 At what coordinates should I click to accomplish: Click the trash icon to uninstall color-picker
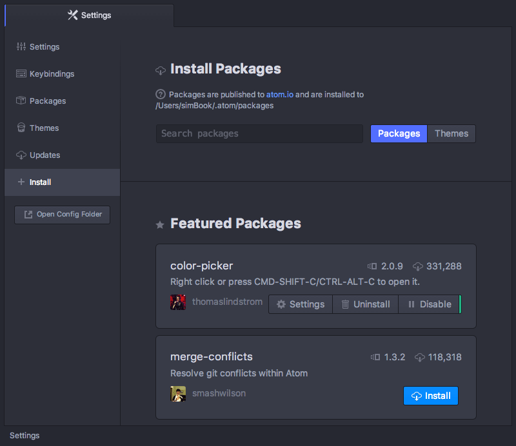[x=346, y=304]
